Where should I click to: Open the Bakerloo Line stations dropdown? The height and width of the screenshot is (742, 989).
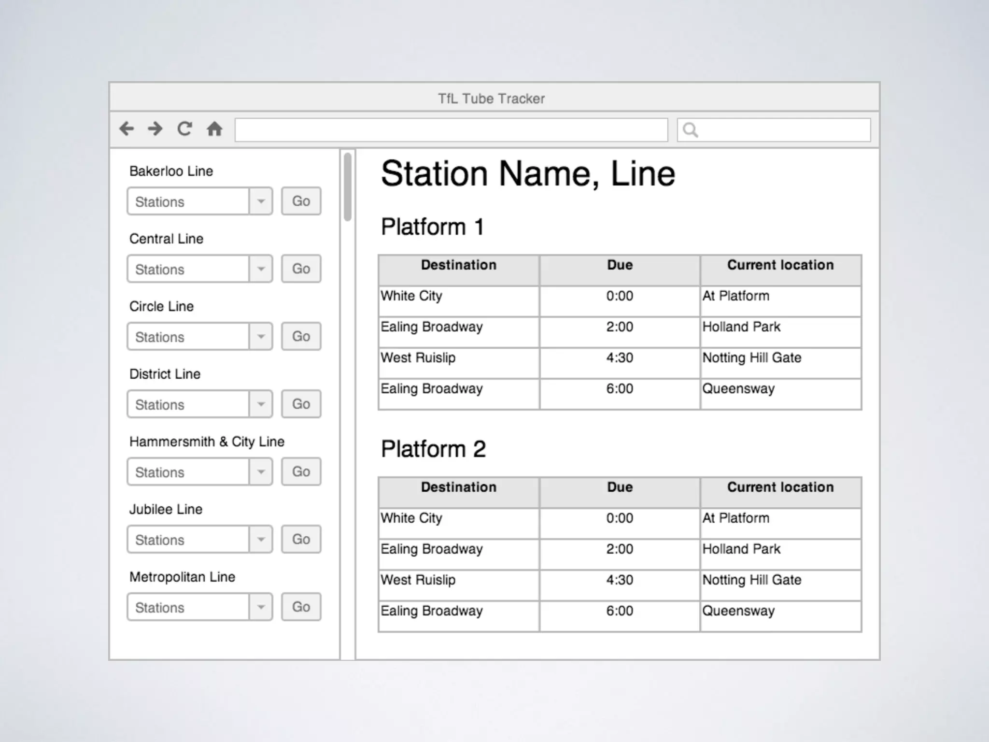(x=261, y=201)
